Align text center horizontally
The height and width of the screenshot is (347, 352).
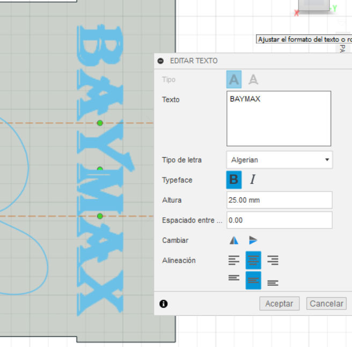pos(253,260)
